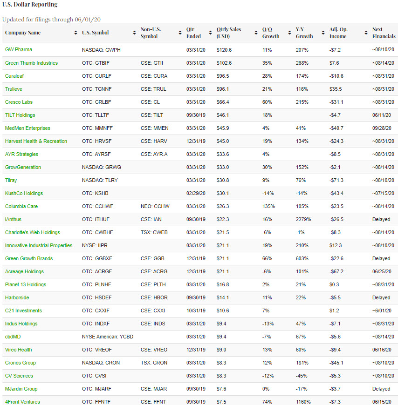Click the Curaleaf company link
398x405 pixels.
pyautogui.click(x=16, y=76)
